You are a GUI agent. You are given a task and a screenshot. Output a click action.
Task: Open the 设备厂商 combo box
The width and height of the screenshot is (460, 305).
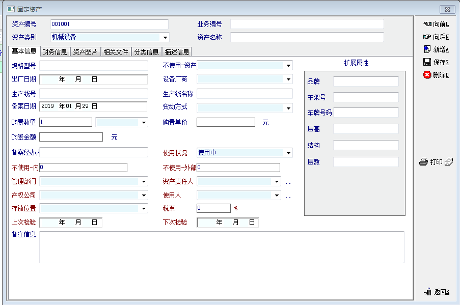pyautogui.click(x=289, y=79)
